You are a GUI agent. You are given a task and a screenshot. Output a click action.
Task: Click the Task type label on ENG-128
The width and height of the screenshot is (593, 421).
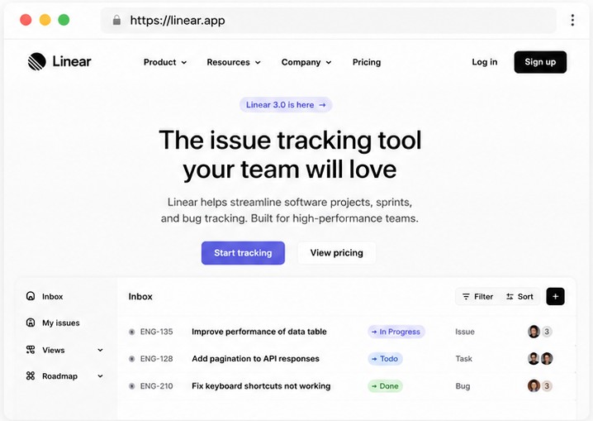coord(463,358)
